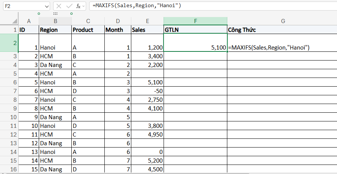Select column E header
The height and width of the screenshot is (174, 337).
pyautogui.click(x=147, y=21)
